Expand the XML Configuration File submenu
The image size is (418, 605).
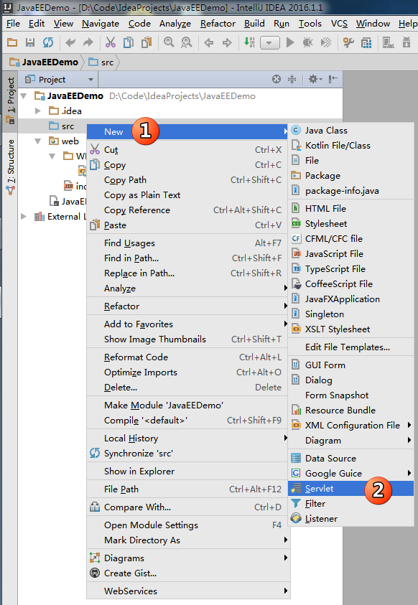(350, 425)
